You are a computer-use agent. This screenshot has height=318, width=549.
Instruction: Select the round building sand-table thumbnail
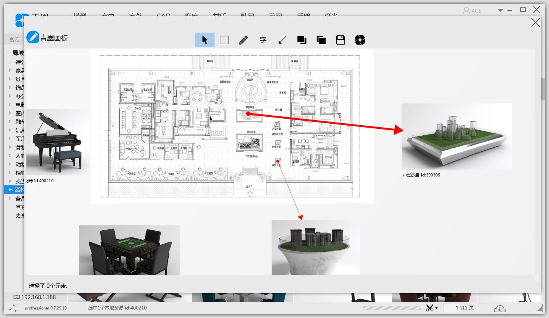(x=315, y=248)
